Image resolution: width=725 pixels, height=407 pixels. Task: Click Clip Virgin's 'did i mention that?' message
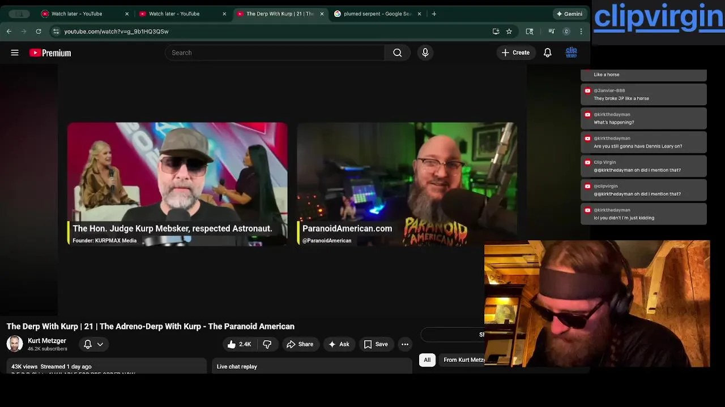pos(643,166)
